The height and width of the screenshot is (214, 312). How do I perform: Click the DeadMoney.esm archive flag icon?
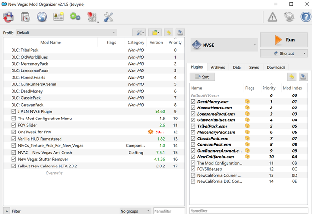click(x=247, y=101)
